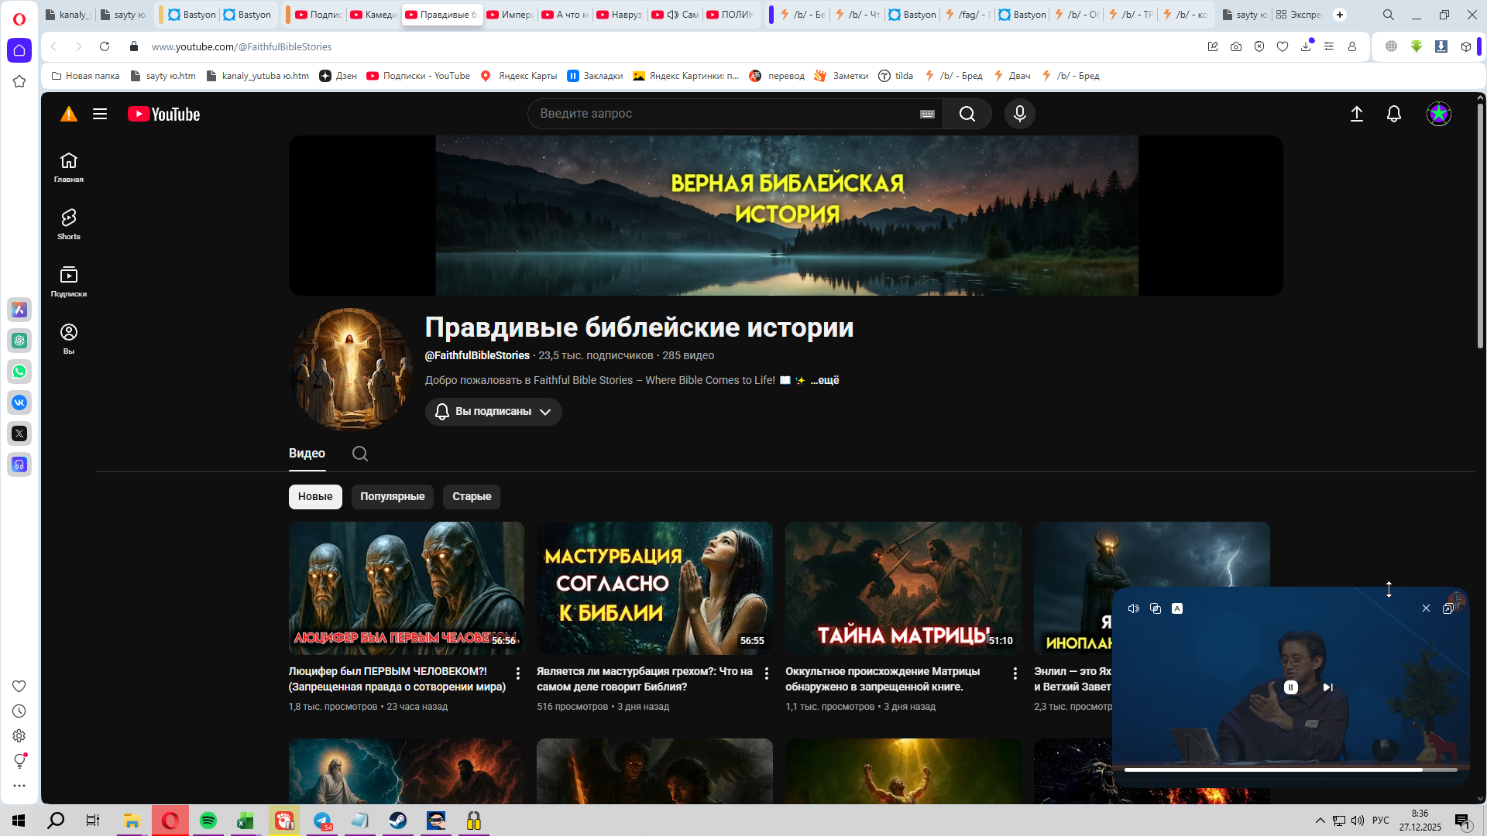Select the Старые filter chip
Screen dimensions: 1487x836
pyautogui.click(x=472, y=496)
